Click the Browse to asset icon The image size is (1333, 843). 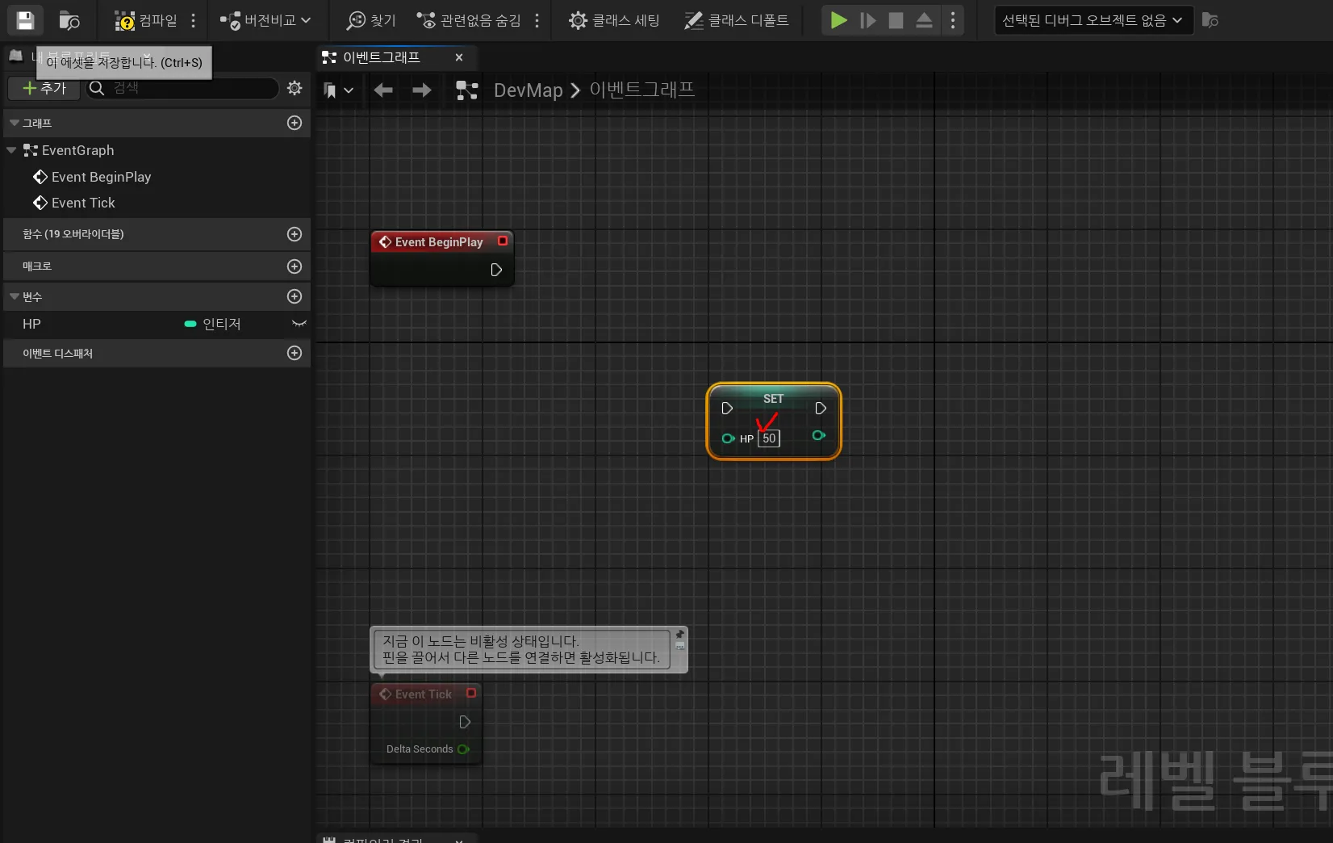coord(69,20)
